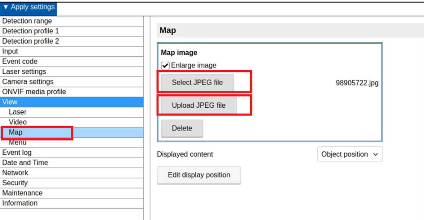Open the Event log section
424x220 pixels.
coord(17,153)
